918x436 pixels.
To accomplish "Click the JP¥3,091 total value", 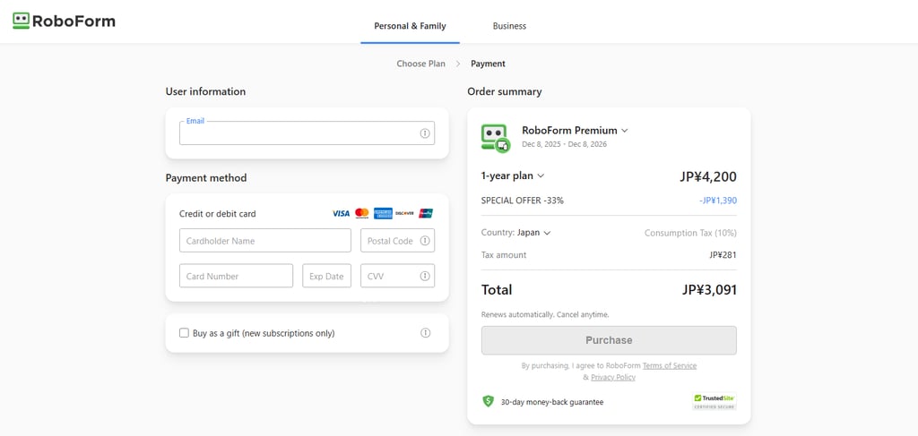I will point(710,290).
